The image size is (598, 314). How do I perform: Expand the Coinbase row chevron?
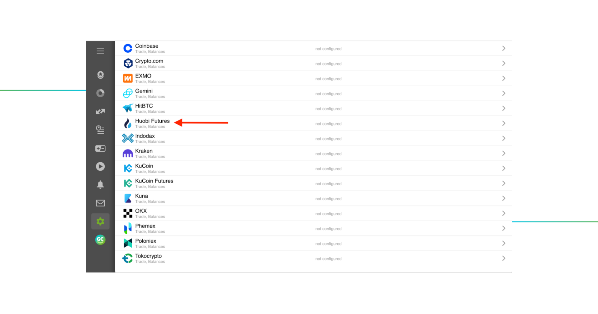click(x=503, y=49)
